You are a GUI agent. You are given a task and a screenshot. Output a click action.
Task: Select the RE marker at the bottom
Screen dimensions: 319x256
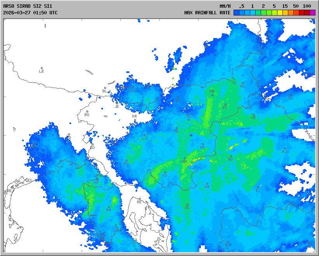click(x=139, y=199)
